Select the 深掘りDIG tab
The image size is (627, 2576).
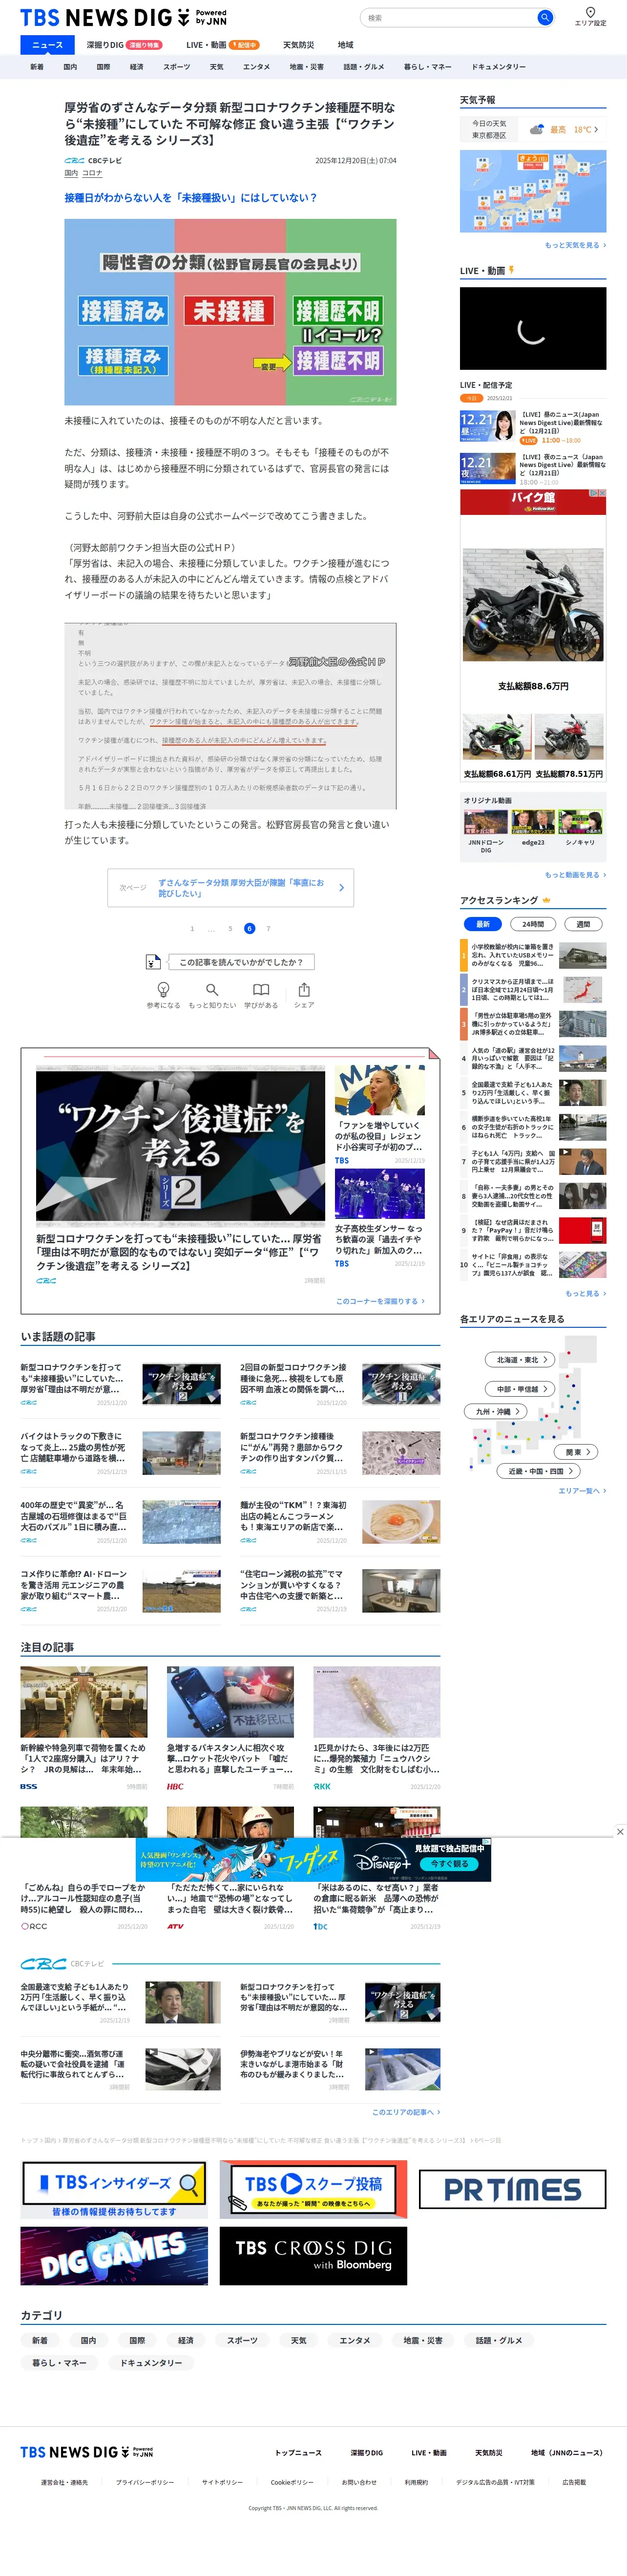click(x=123, y=45)
